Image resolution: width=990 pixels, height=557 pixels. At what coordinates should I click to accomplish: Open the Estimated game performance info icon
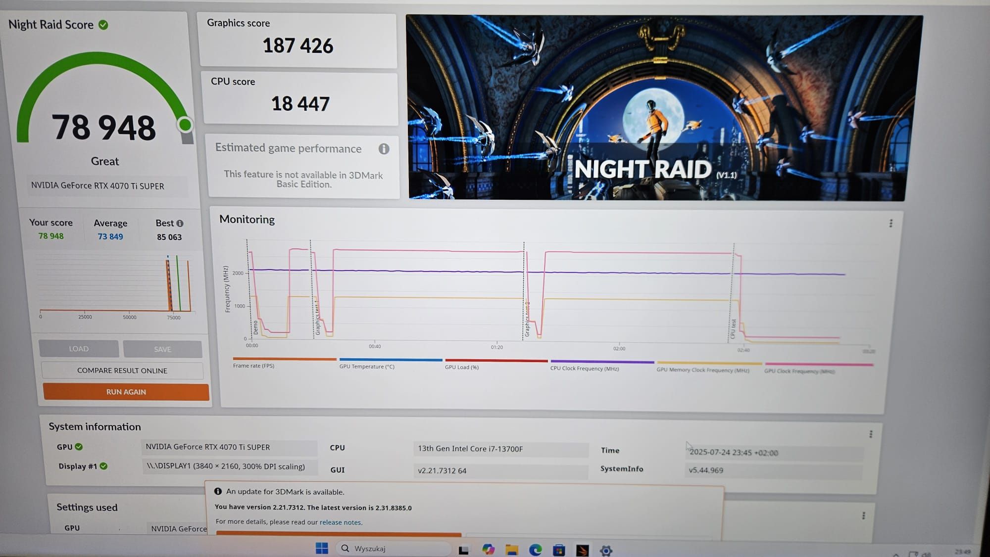pyautogui.click(x=384, y=149)
